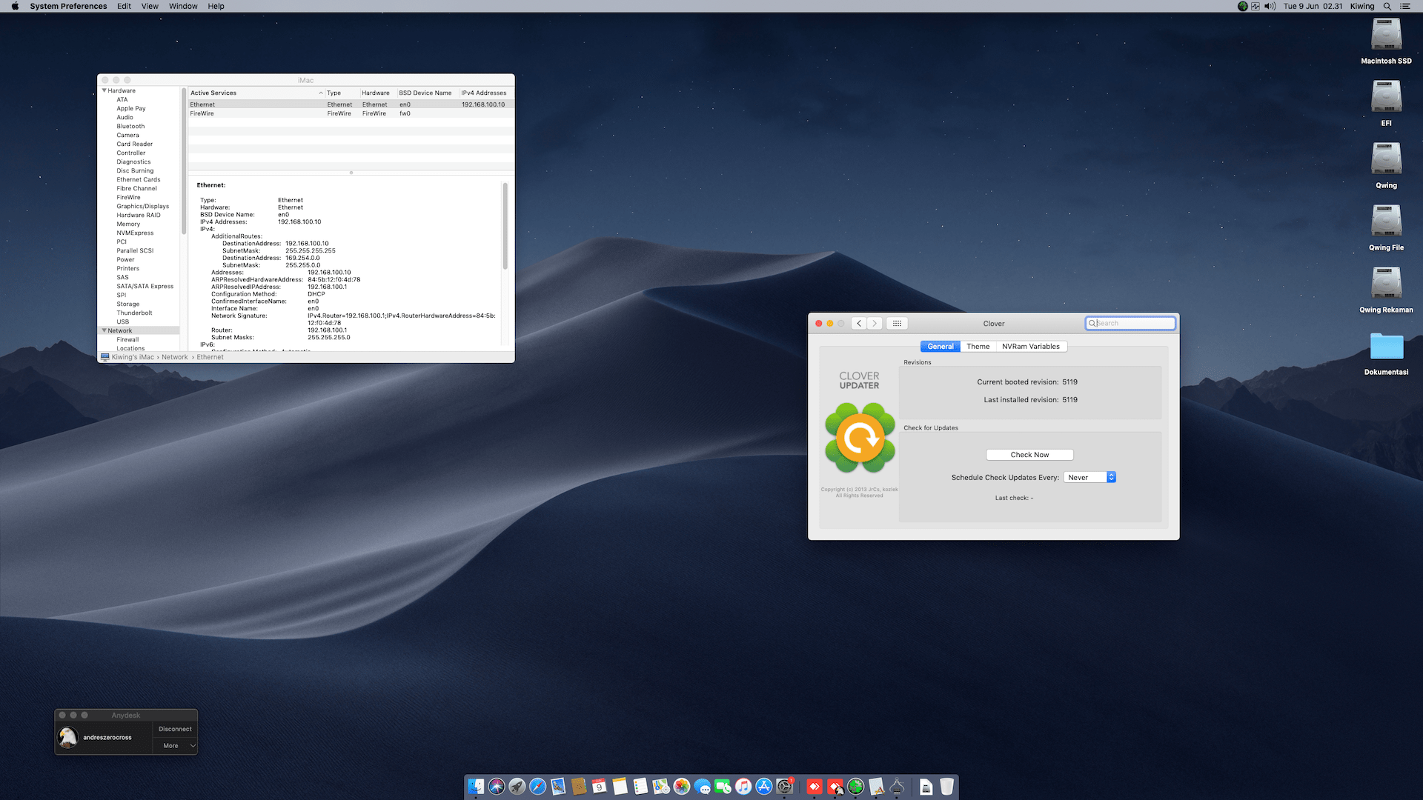
Task: Open the Edit menu
Action: pyautogui.click(x=124, y=6)
